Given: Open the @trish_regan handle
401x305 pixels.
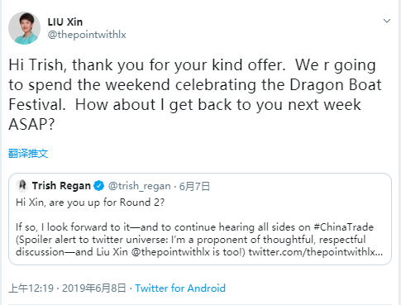Looking at the screenshot, I should point(139,186).
